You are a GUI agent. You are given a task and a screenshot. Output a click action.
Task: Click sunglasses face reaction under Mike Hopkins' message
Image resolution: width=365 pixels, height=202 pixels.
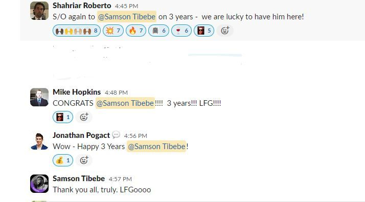(63, 117)
